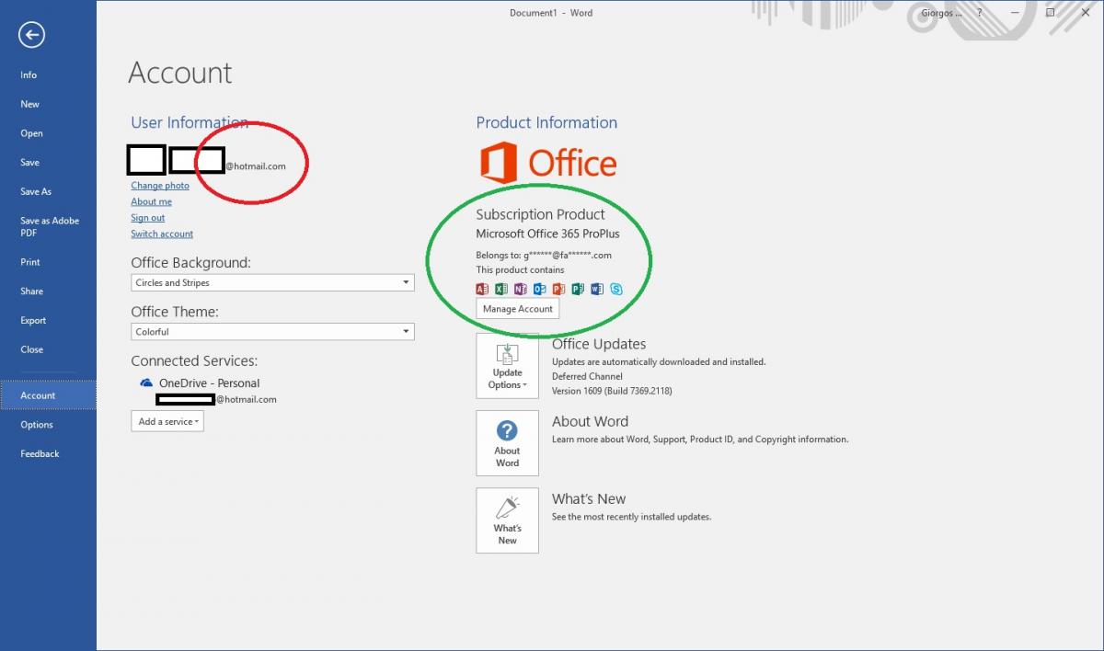Click the Subscription Product heading
Viewport: 1104px width, 651px height.
[x=540, y=214]
